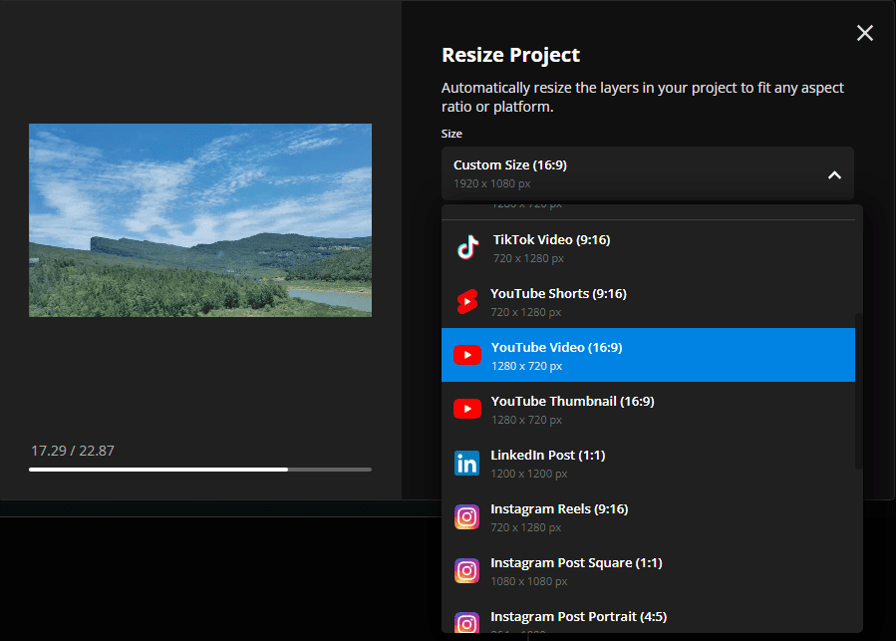896x641 pixels.
Task: Click the Instagram Post Square logo icon
Action: click(466, 570)
